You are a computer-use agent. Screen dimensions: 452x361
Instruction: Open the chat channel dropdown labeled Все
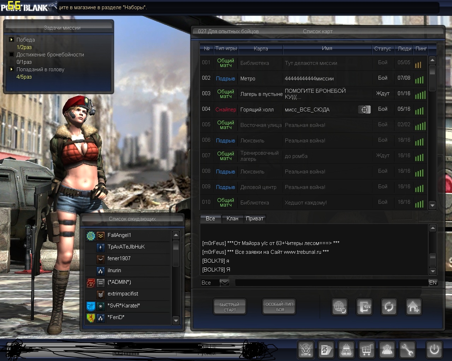pos(225,283)
